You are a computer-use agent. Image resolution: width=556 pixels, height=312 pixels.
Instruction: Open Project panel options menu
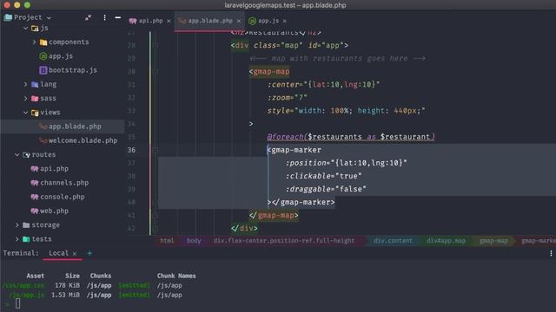tap(104, 17)
